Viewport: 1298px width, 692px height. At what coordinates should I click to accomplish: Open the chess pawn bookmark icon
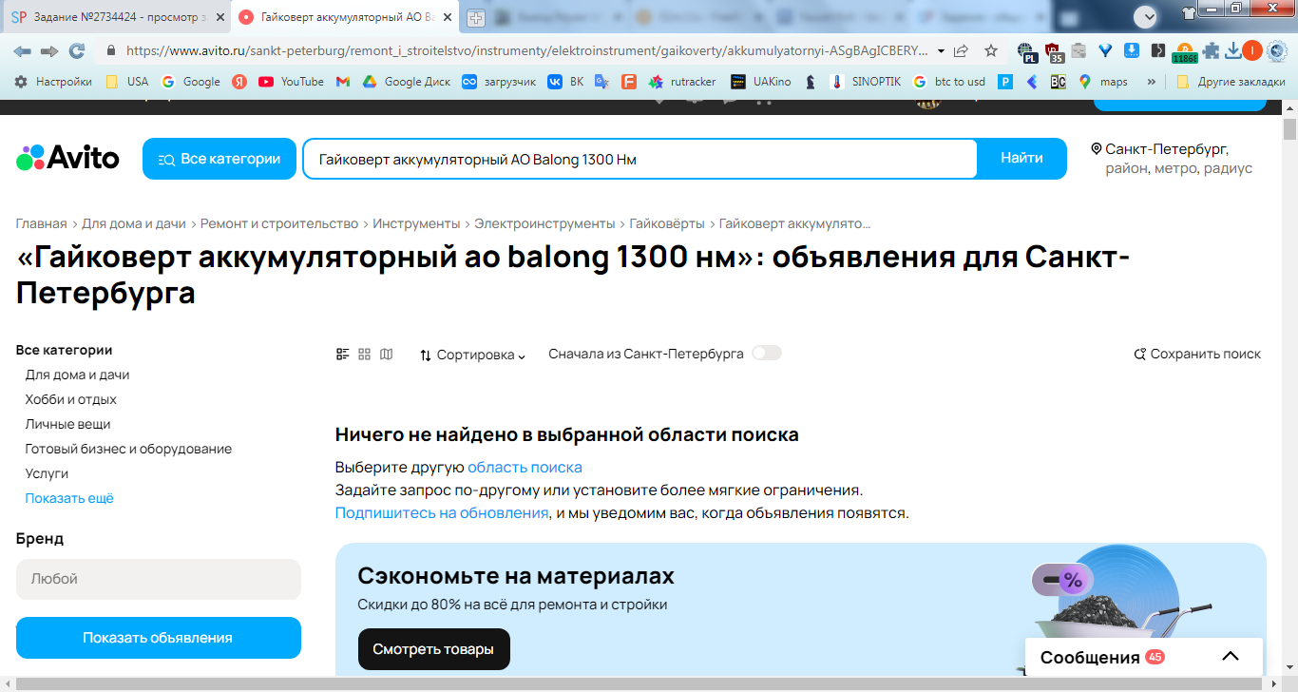tap(810, 82)
